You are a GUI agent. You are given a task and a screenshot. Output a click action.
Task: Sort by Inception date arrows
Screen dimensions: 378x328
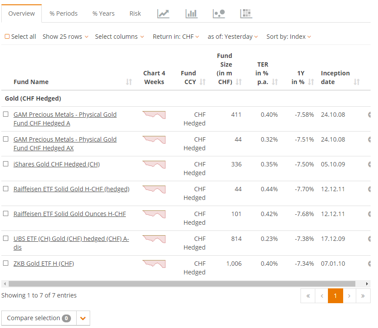click(357, 82)
